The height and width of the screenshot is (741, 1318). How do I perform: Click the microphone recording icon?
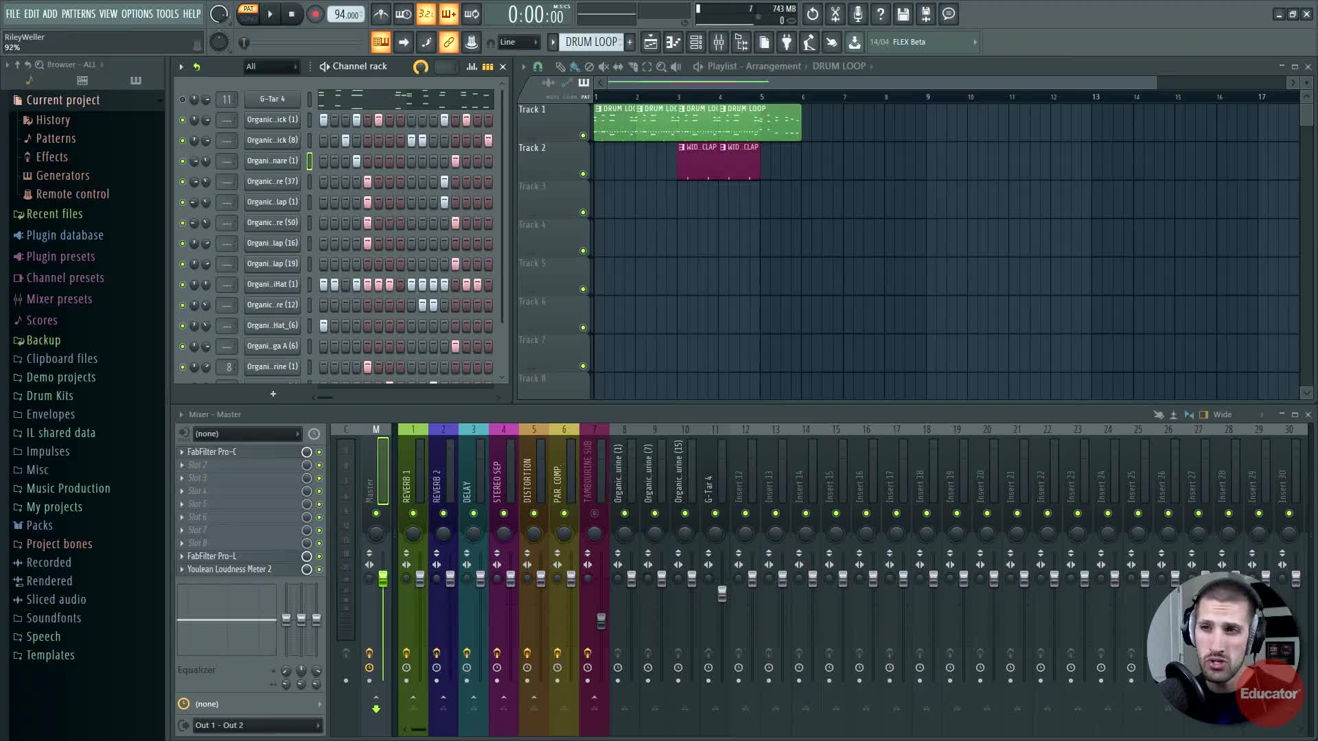(857, 14)
